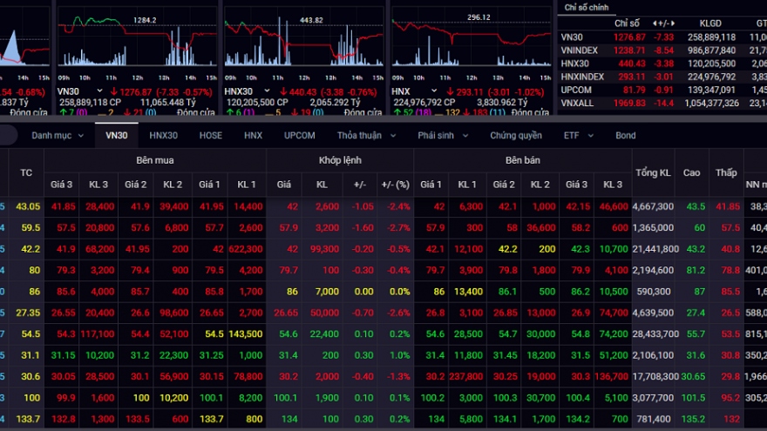The height and width of the screenshot is (431, 767).
Task: Switch to the HNX30 tab
Action: click(163, 135)
